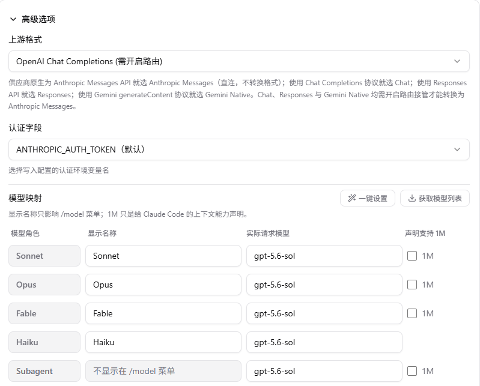The width and height of the screenshot is (480, 386).
Task: Edit the Sonnet display name field
Action: point(163,256)
